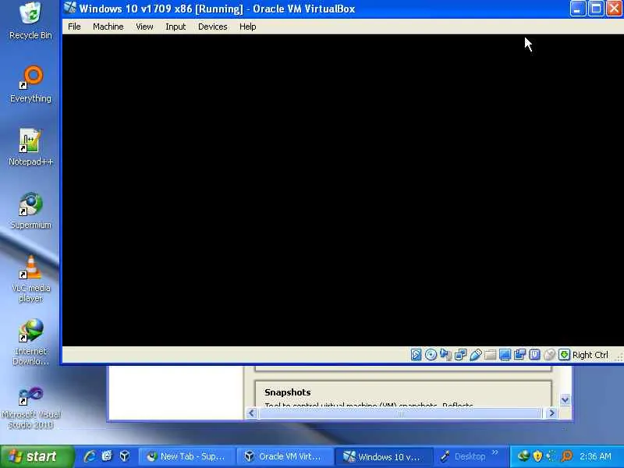Click the network adapters status icon

point(460,355)
